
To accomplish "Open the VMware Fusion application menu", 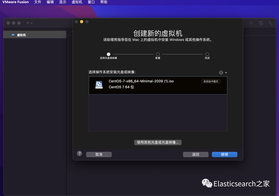I will tap(16, 2).
